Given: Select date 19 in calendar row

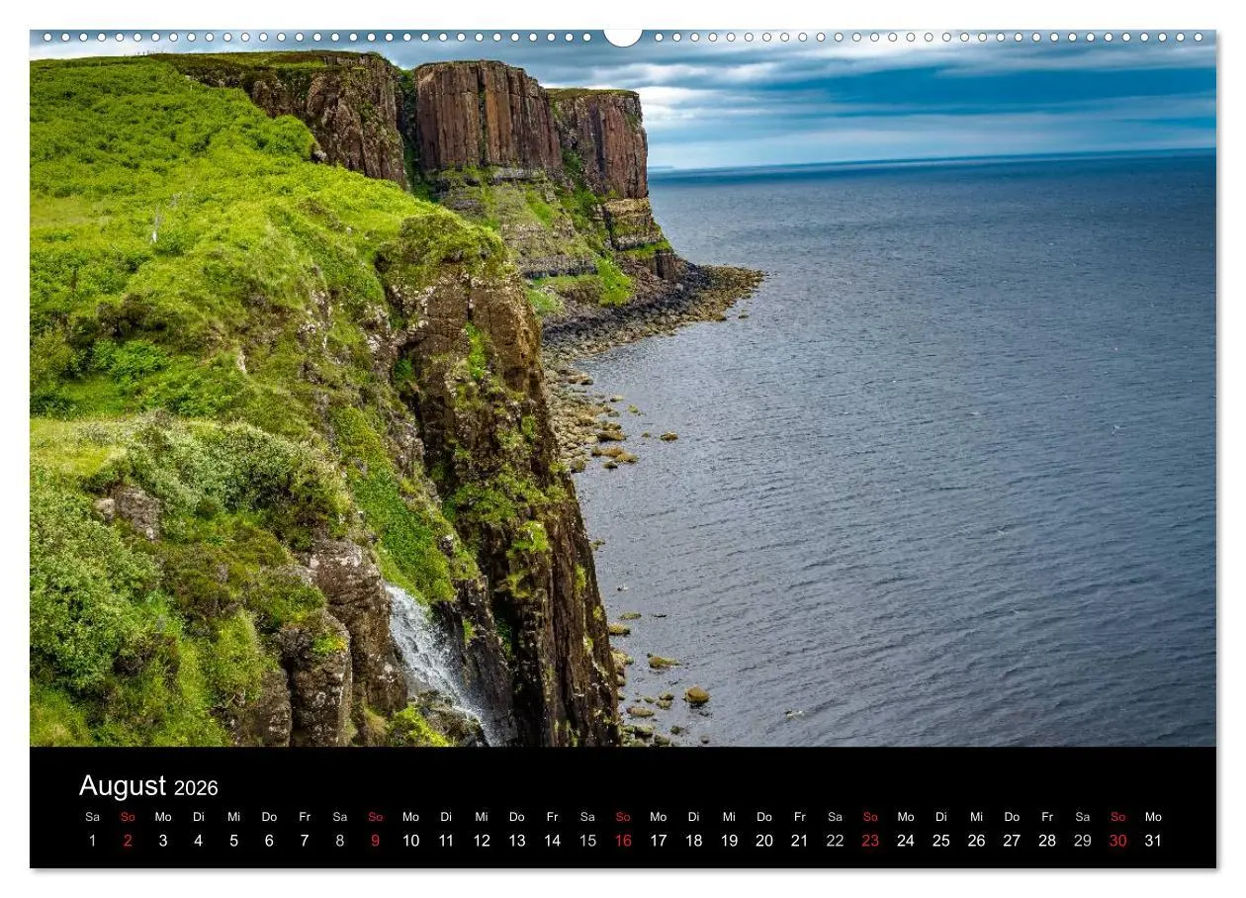Looking at the screenshot, I should (729, 841).
